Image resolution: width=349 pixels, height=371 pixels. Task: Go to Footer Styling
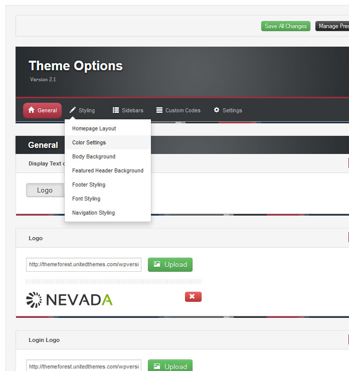pyautogui.click(x=89, y=184)
